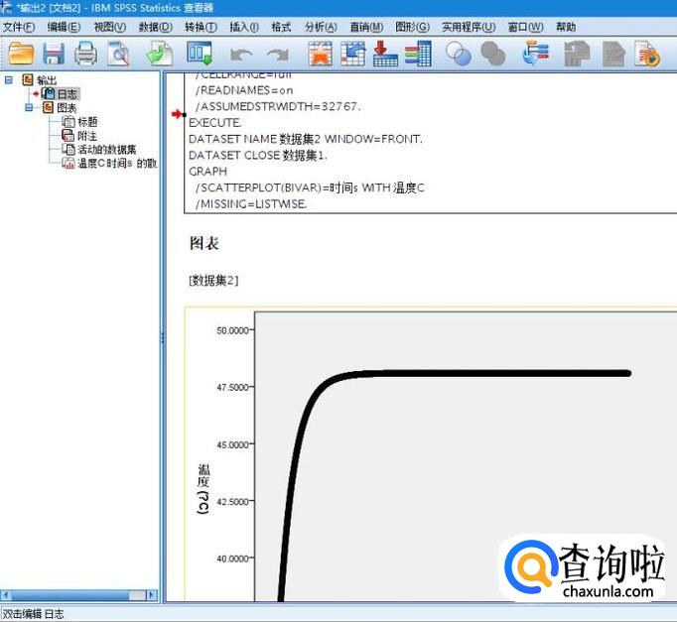Image resolution: width=677 pixels, height=622 pixels.
Task: Open the 格式 menu
Action: click(281, 27)
